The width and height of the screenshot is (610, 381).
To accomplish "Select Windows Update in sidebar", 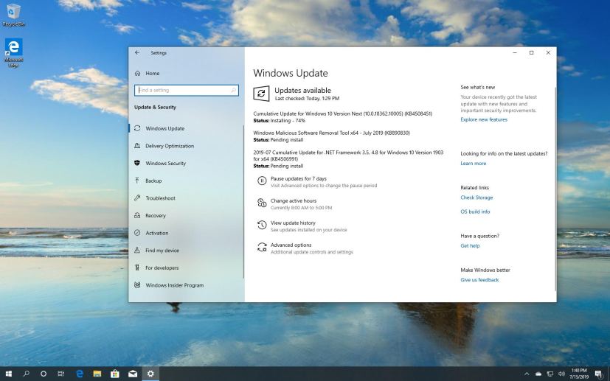I will coord(165,128).
